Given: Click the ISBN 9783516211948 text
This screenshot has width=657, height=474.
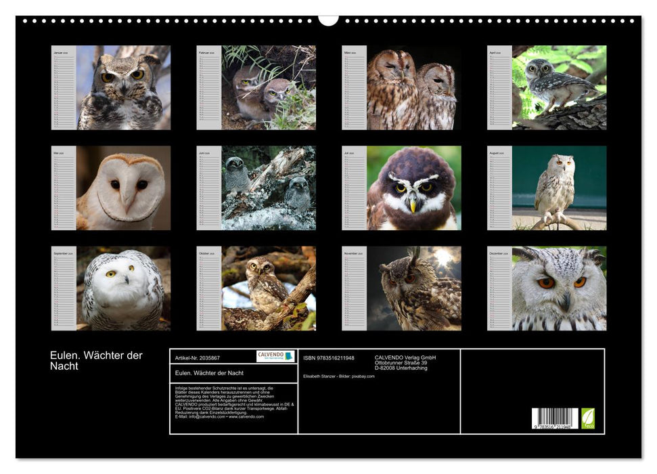Looking at the screenshot, I should (329, 357).
